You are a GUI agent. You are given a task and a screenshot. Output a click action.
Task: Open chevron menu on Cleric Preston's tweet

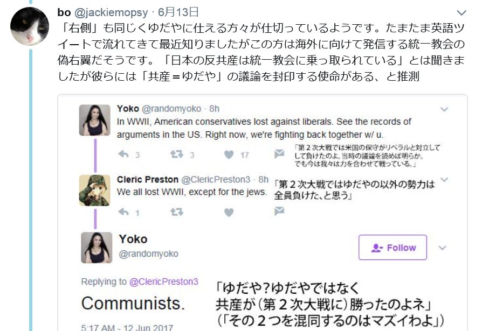point(444,179)
